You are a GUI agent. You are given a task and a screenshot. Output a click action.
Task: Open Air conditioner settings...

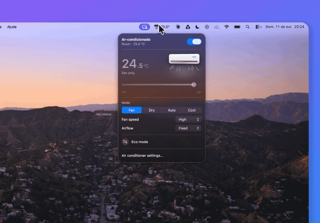(x=142, y=156)
